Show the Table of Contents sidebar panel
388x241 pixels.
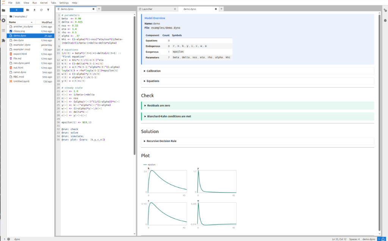[3, 30]
